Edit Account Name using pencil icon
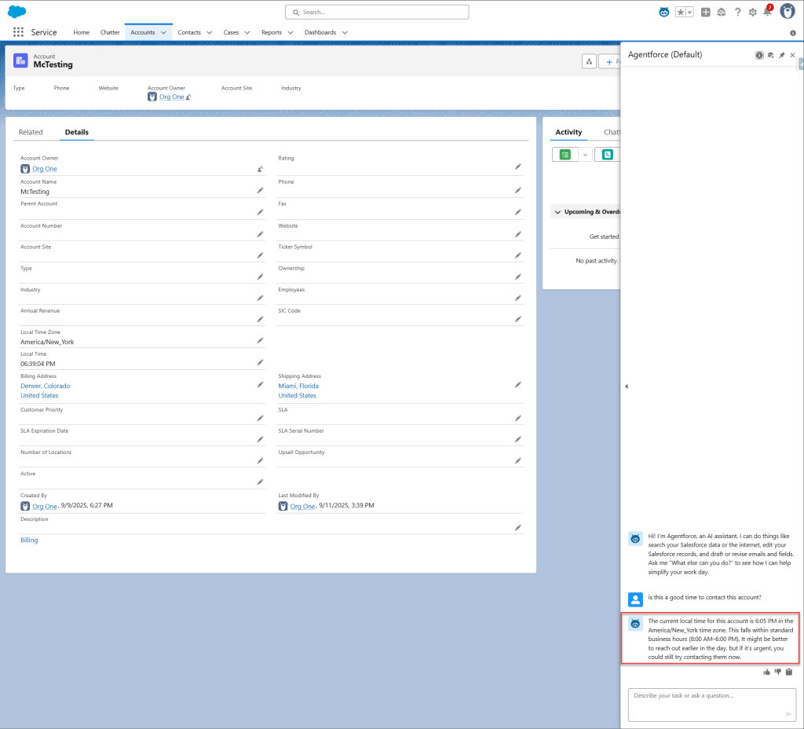The height and width of the screenshot is (729, 804). [260, 190]
